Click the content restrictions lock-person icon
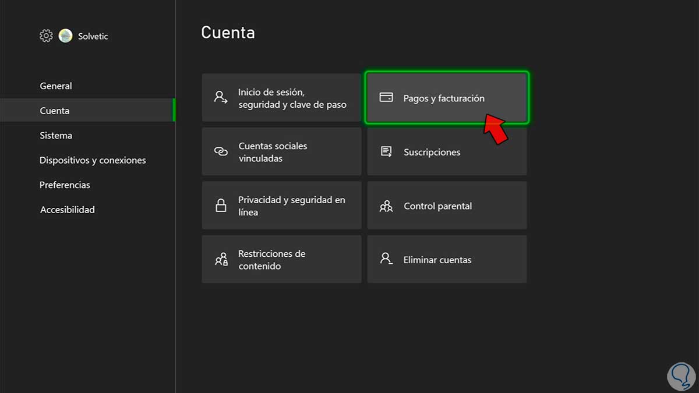 (221, 260)
